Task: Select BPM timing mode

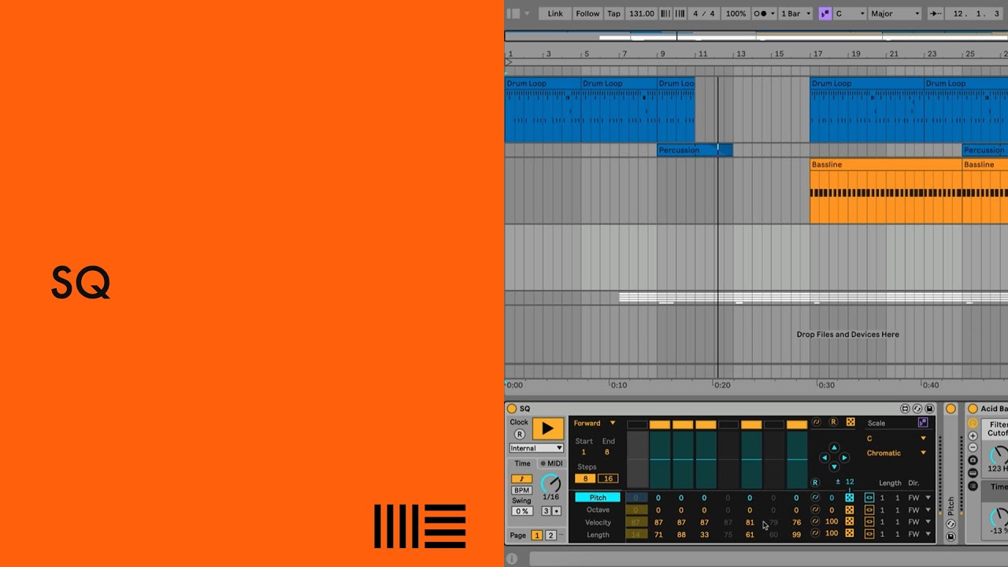Action: pos(521,490)
